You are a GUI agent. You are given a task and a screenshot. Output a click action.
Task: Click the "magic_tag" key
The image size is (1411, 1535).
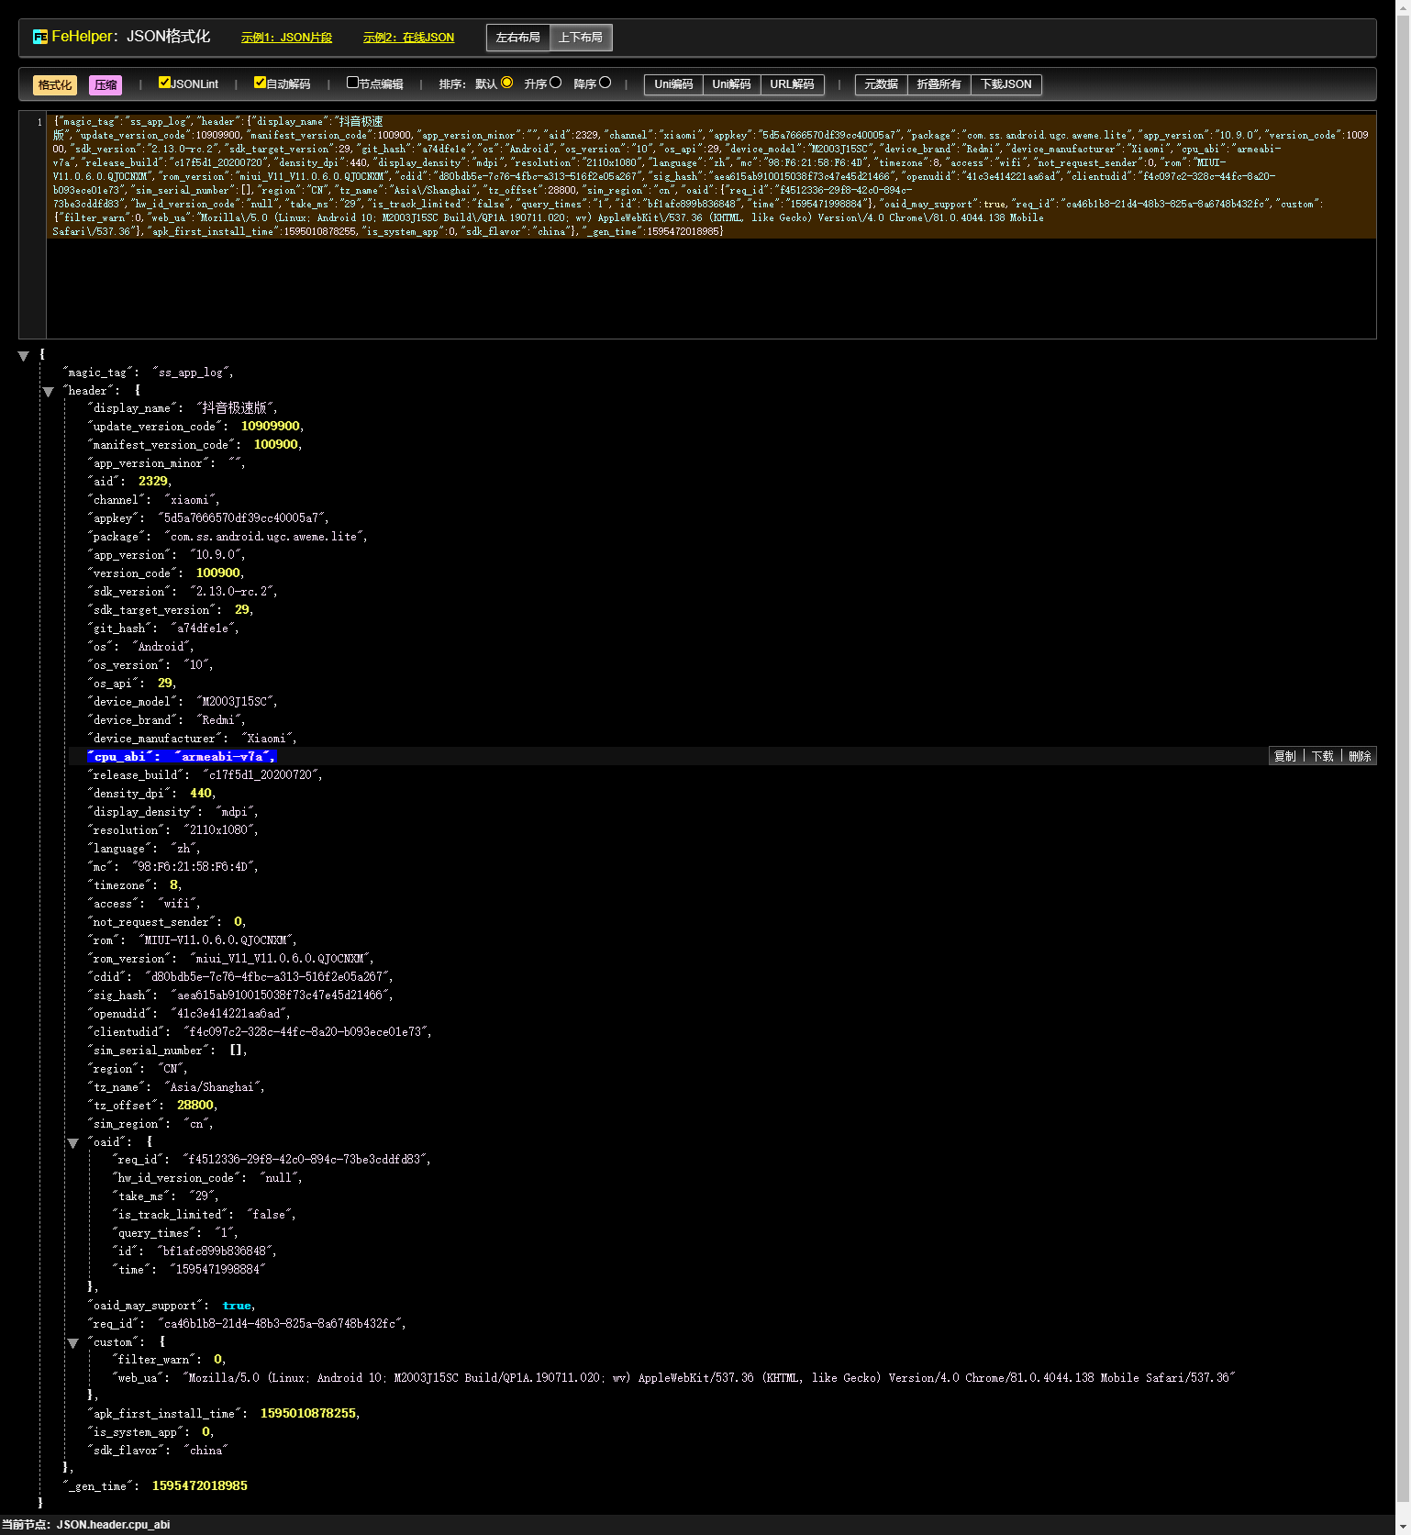(96, 373)
